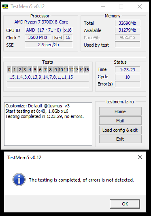This screenshot has height=216, width=151.
Task: Click the log line Start testing at 8:48
Action: coord(37,111)
